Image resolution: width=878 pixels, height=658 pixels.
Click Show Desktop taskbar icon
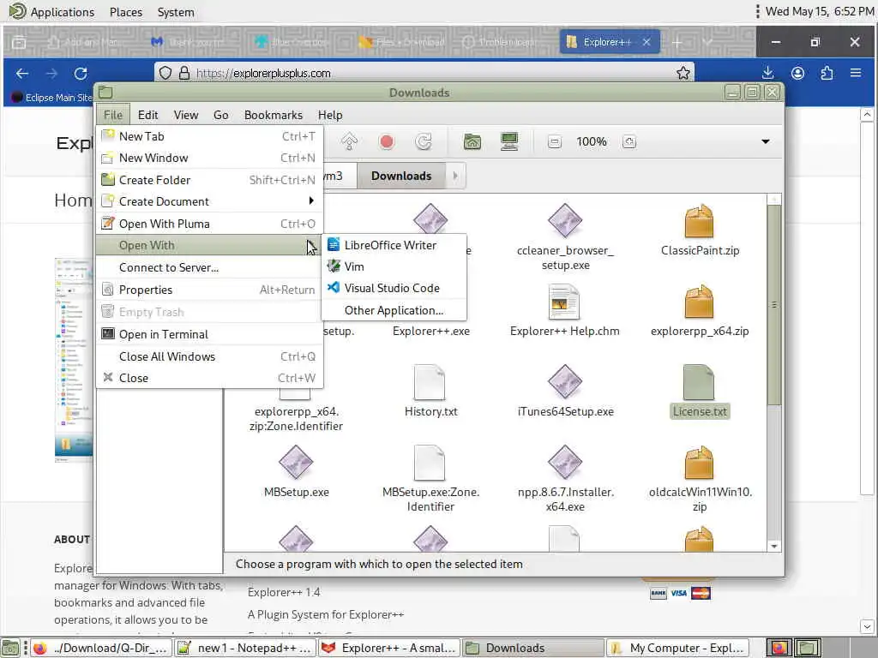pyautogui.click(x=10, y=648)
